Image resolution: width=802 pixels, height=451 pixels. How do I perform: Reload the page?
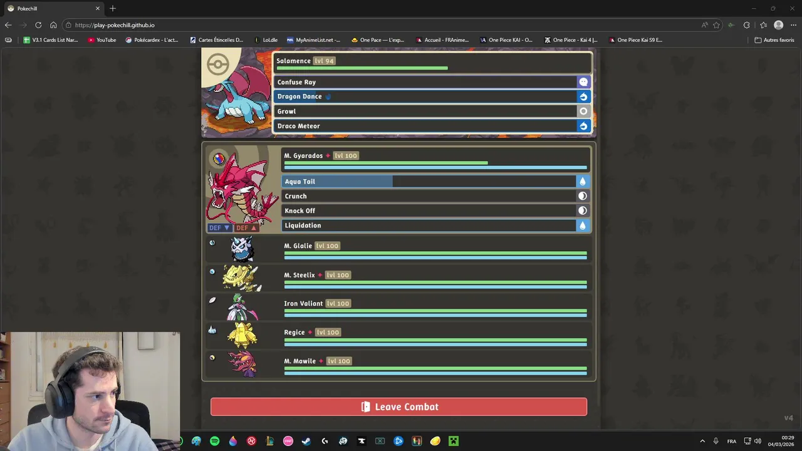(x=38, y=25)
